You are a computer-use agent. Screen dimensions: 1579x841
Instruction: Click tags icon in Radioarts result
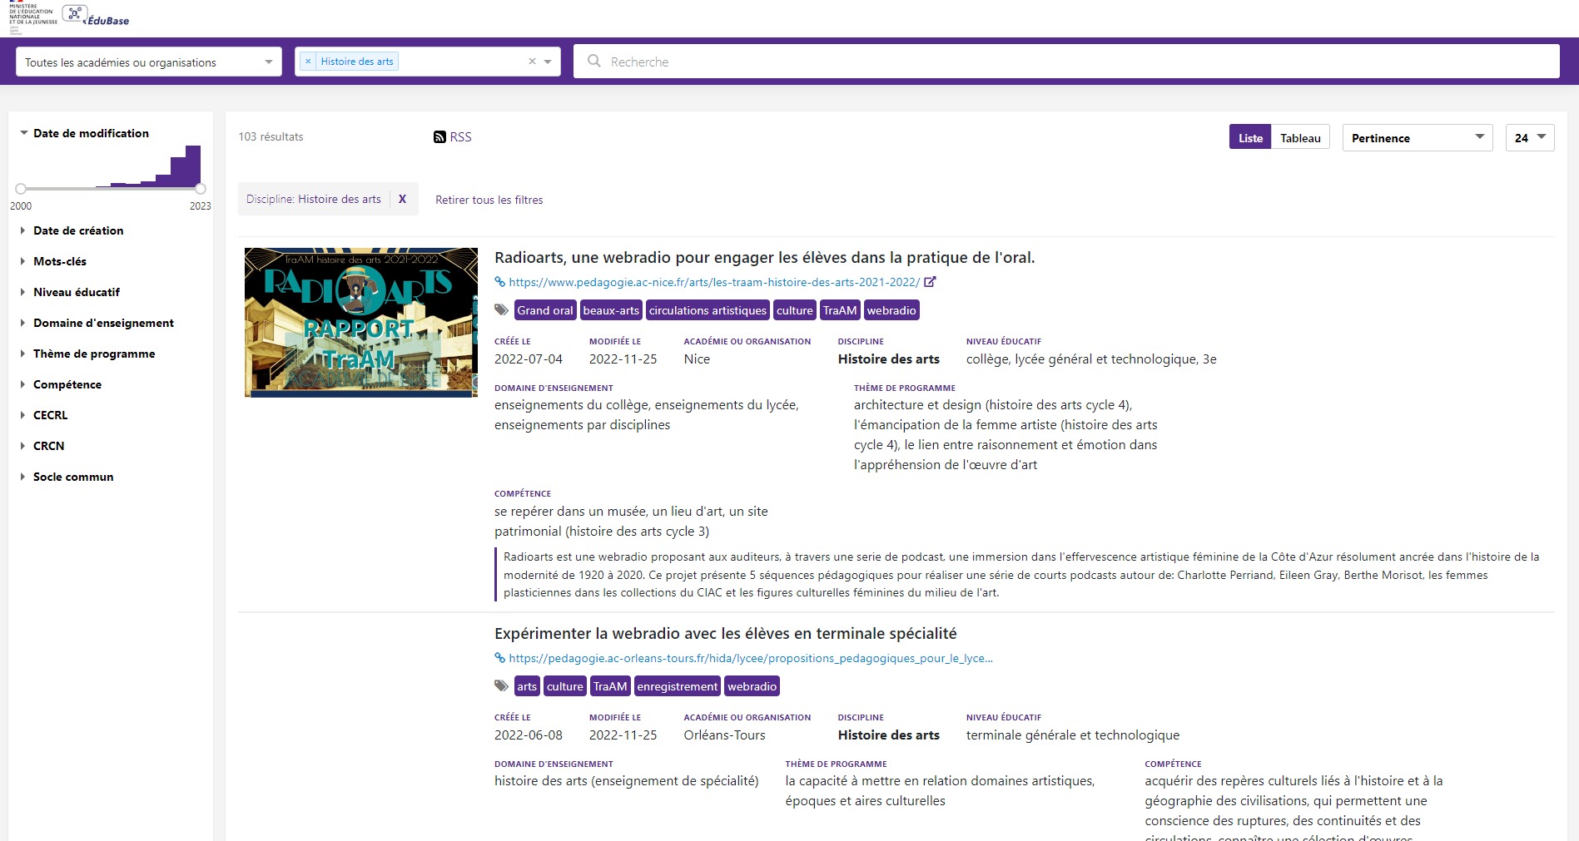click(501, 310)
